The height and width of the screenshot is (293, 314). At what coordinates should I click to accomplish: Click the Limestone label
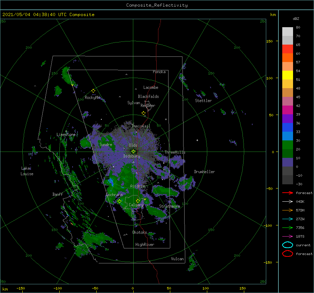66,134
